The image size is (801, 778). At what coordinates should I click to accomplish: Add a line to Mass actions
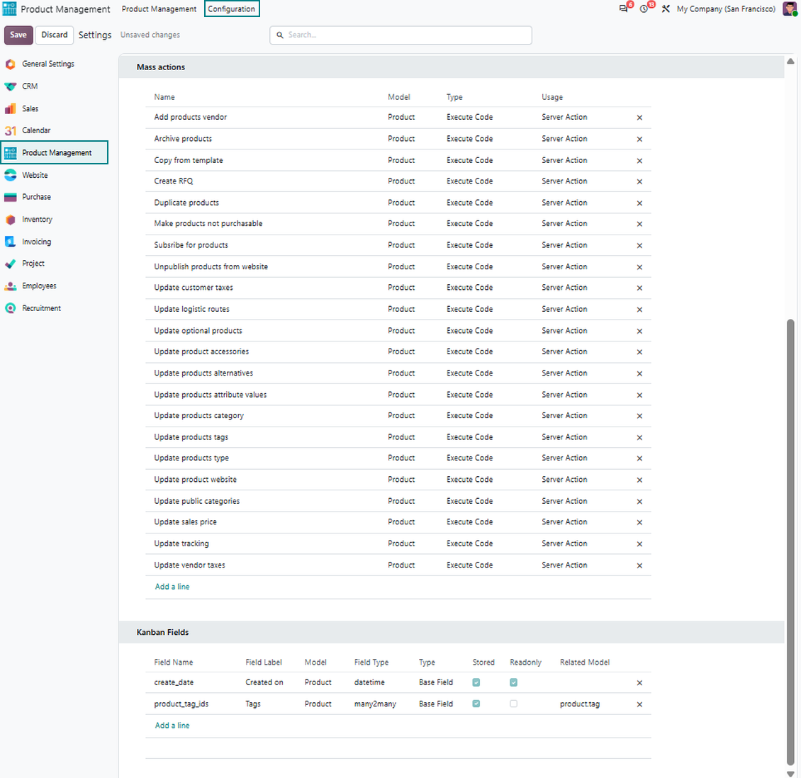pos(172,587)
